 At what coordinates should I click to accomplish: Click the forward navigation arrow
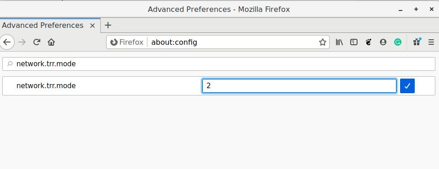tap(22, 42)
